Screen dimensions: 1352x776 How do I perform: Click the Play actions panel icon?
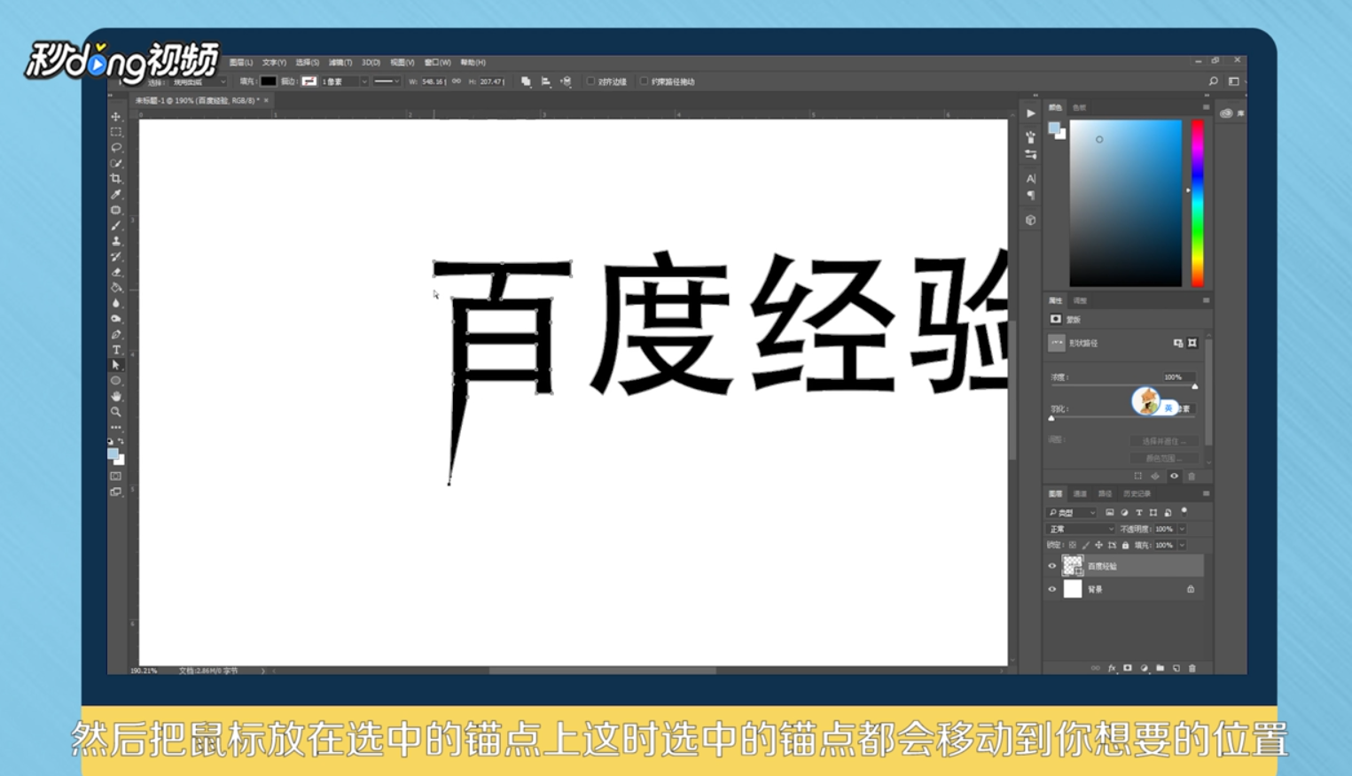coord(1030,113)
